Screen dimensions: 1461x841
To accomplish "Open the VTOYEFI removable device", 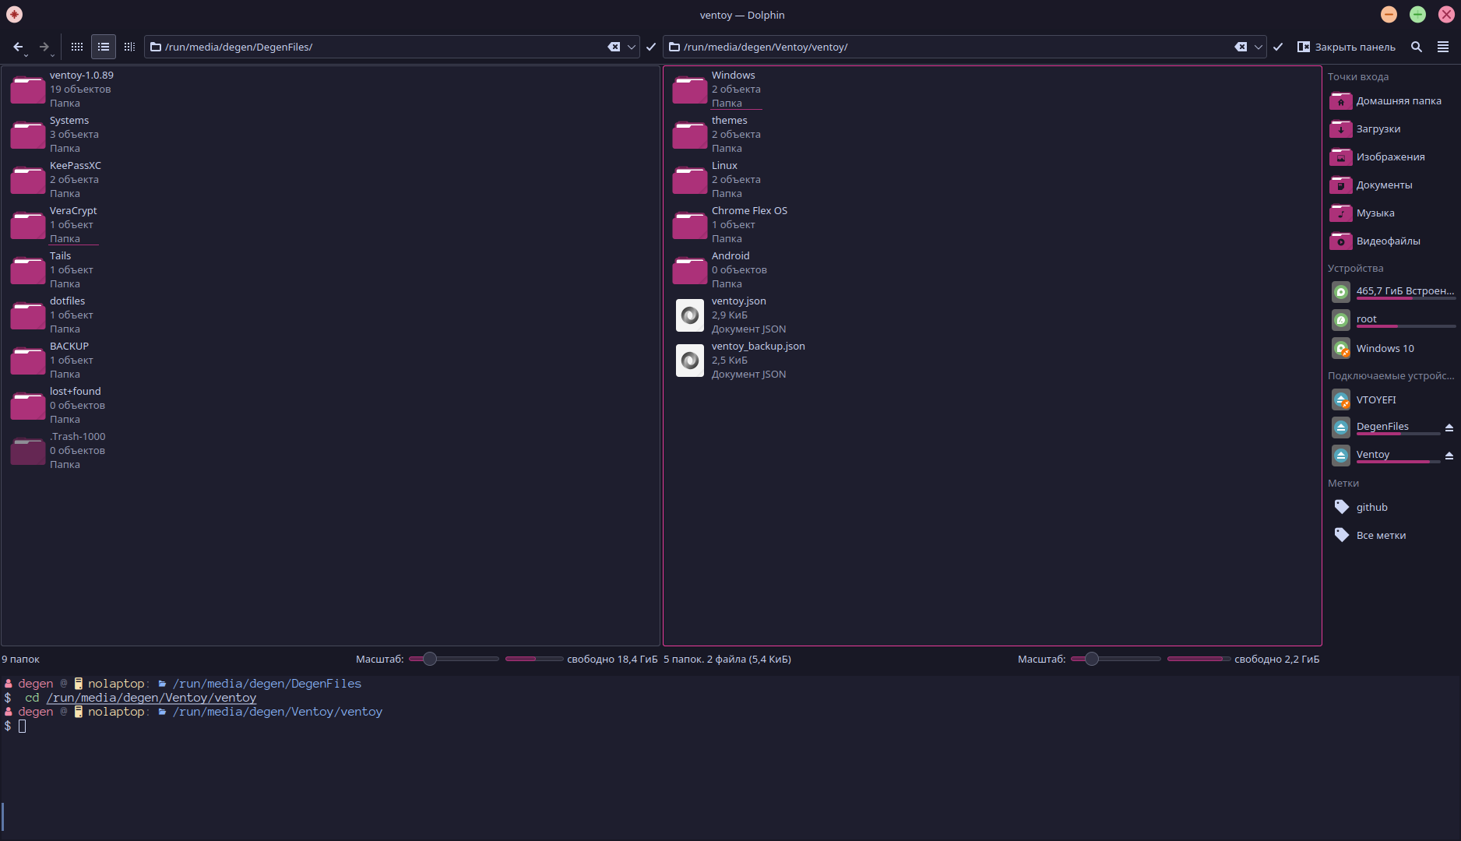I will click(x=1392, y=399).
